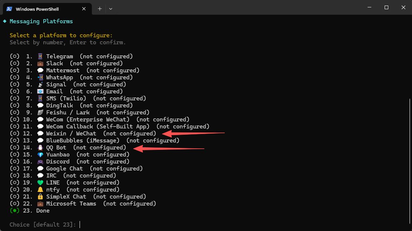
Task: Click the 'Slack' platform name
Action: pyautogui.click(x=55, y=63)
